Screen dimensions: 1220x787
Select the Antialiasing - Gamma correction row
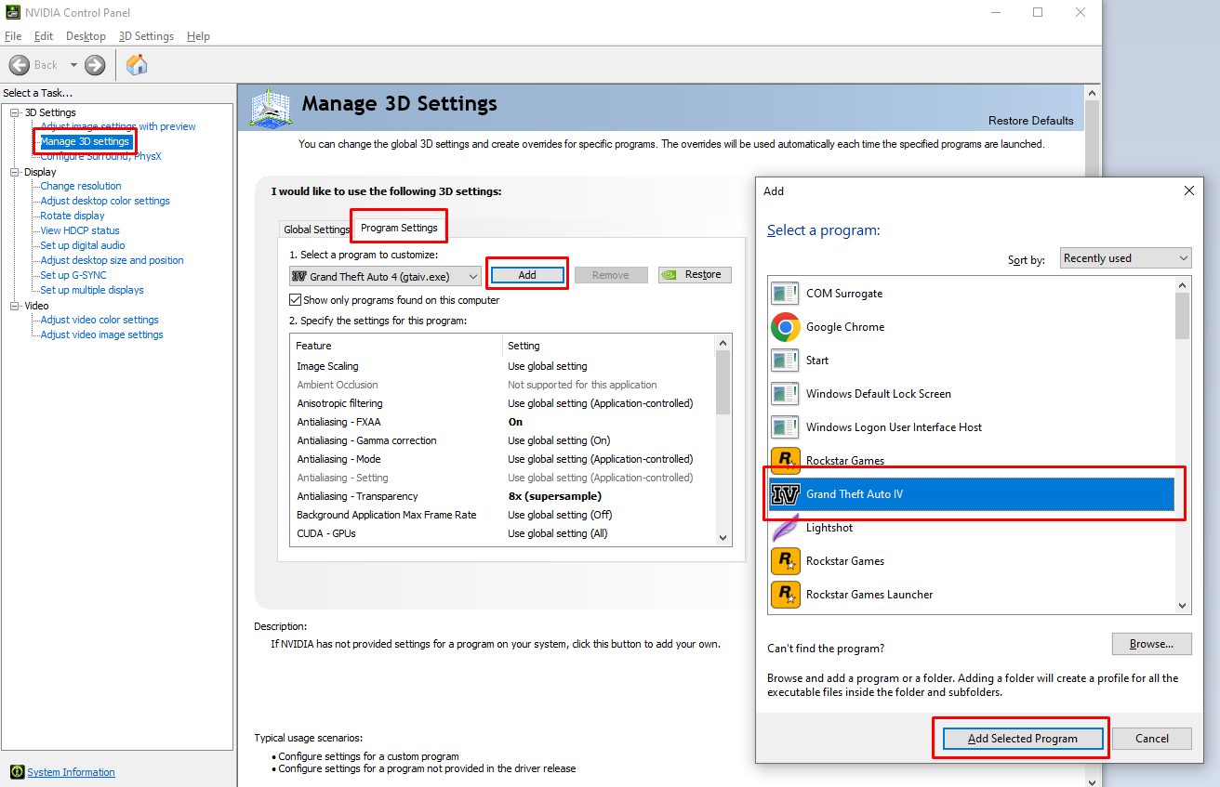(503, 440)
